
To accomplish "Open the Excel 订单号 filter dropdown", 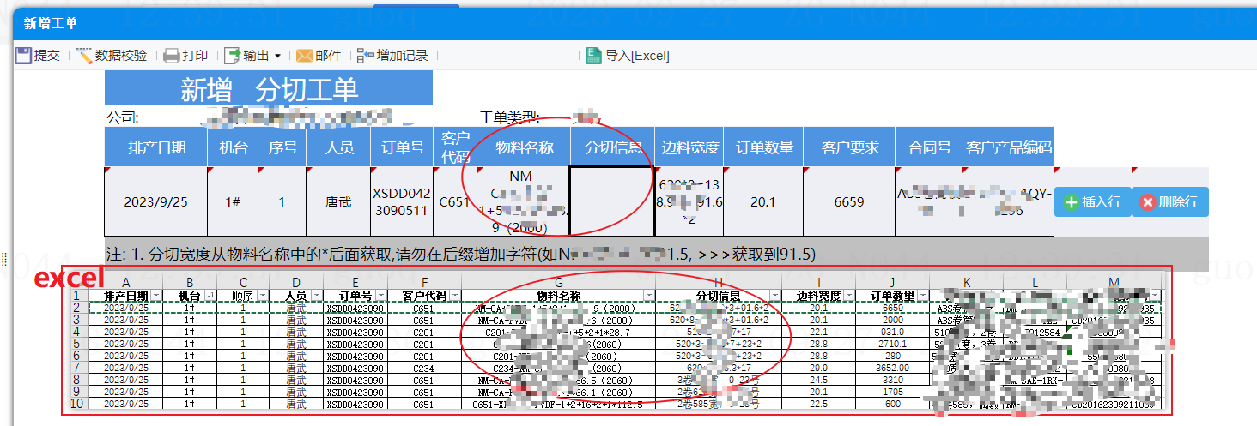I will point(381,295).
